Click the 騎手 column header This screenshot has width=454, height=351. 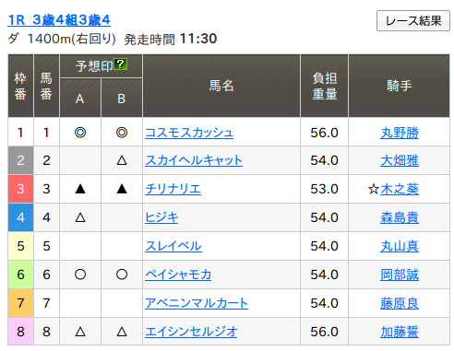[400, 86]
